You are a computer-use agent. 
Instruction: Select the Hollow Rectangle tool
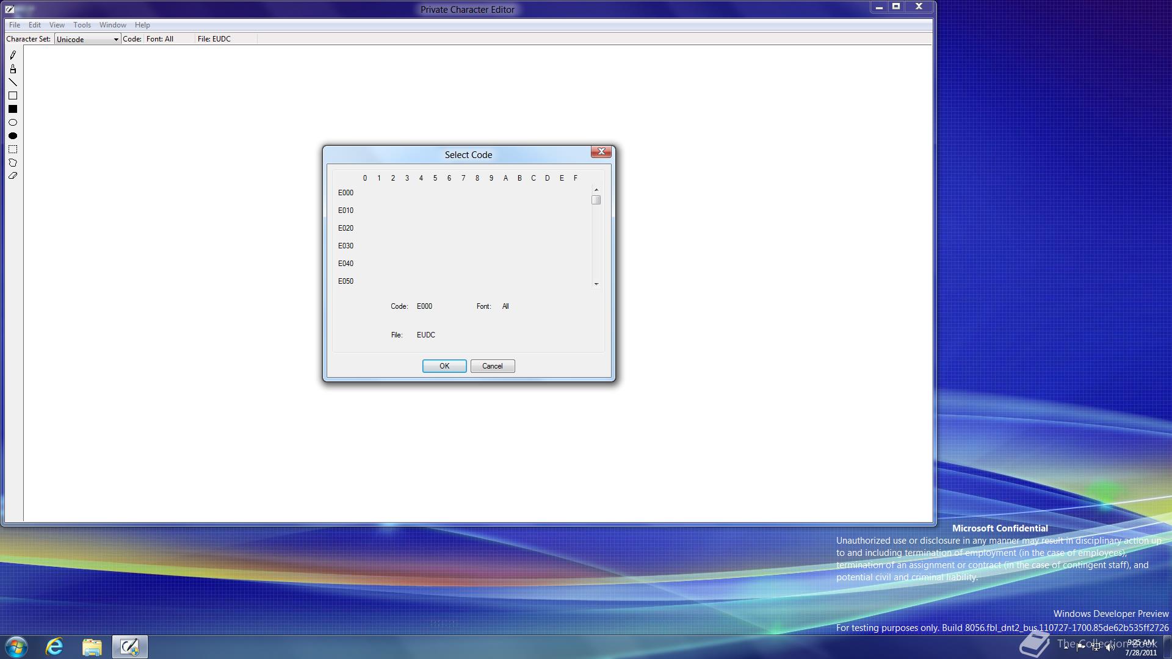coord(13,96)
